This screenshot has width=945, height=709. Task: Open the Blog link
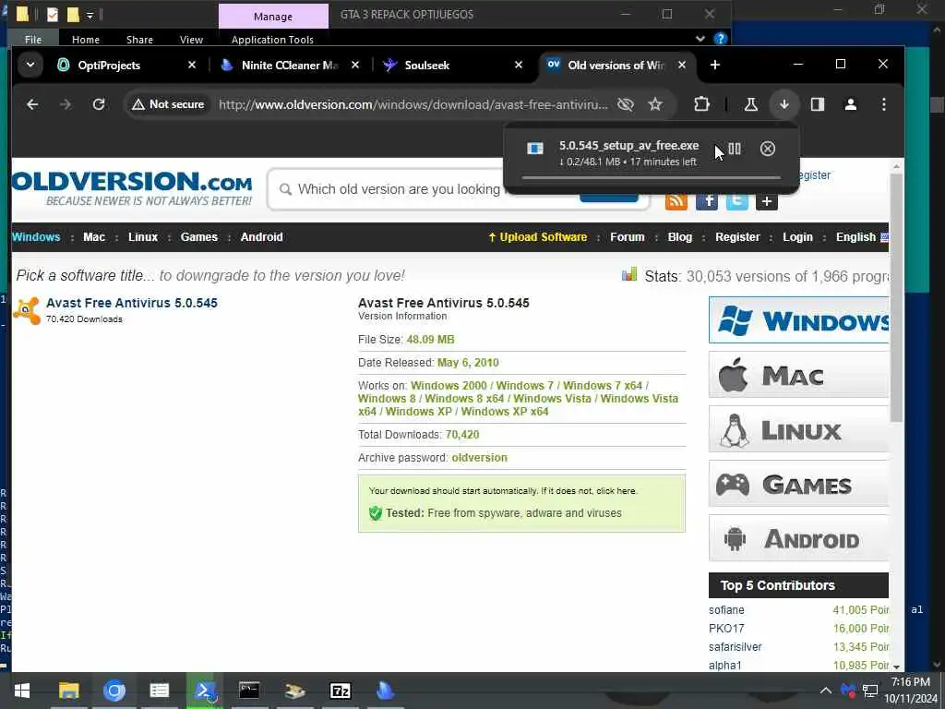point(680,237)
